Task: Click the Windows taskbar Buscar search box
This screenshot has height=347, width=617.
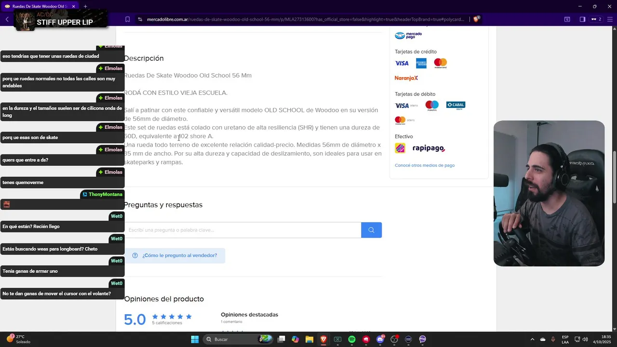Action: coord(238,339)
